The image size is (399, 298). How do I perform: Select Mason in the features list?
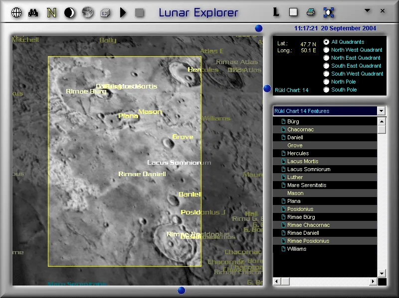(325, 193)
